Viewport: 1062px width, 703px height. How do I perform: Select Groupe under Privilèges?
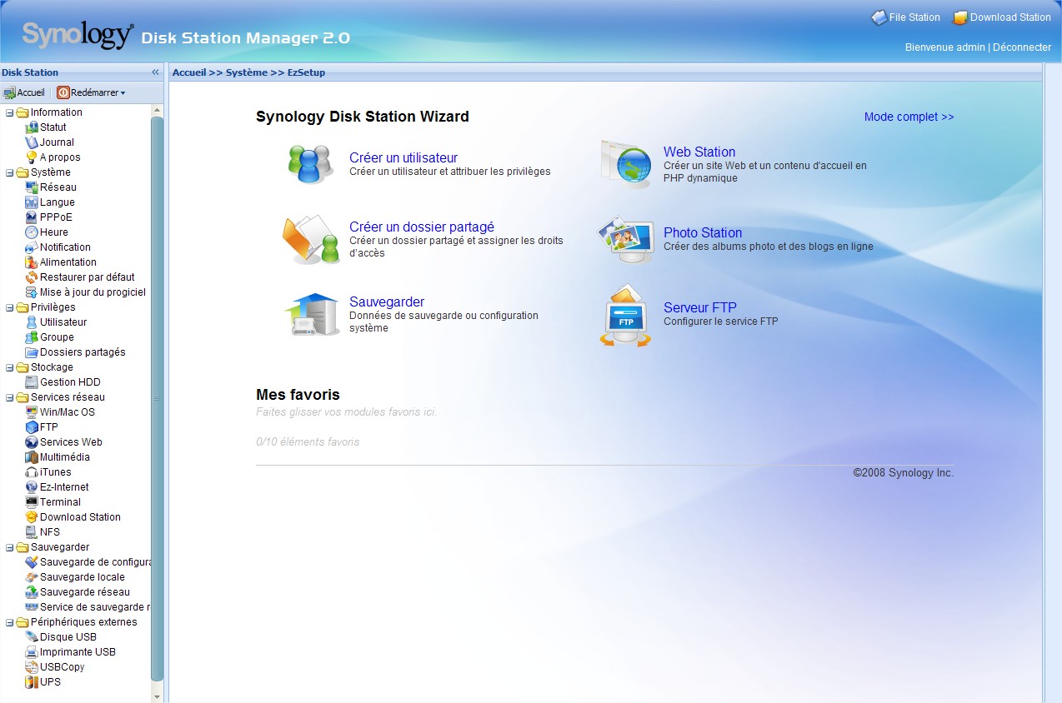(x=57, y=337)
